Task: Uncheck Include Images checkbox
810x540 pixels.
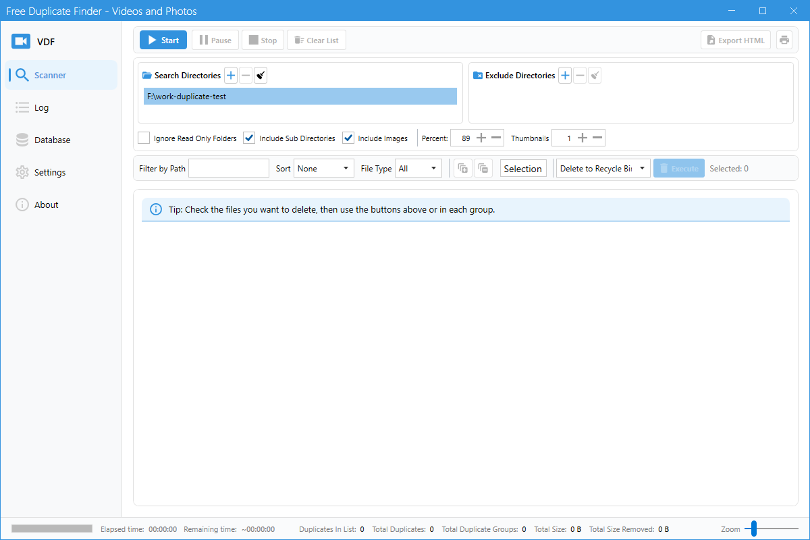Action: tap(348, 138)
